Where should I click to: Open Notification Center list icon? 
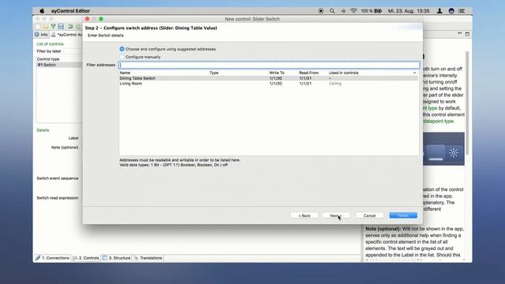pos(462,10)
